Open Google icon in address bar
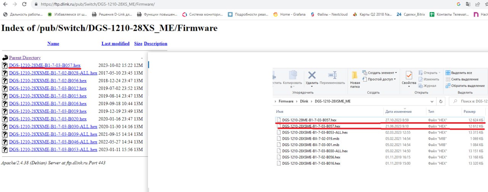This screenshot has width=488, height=192. click(459, 4)
